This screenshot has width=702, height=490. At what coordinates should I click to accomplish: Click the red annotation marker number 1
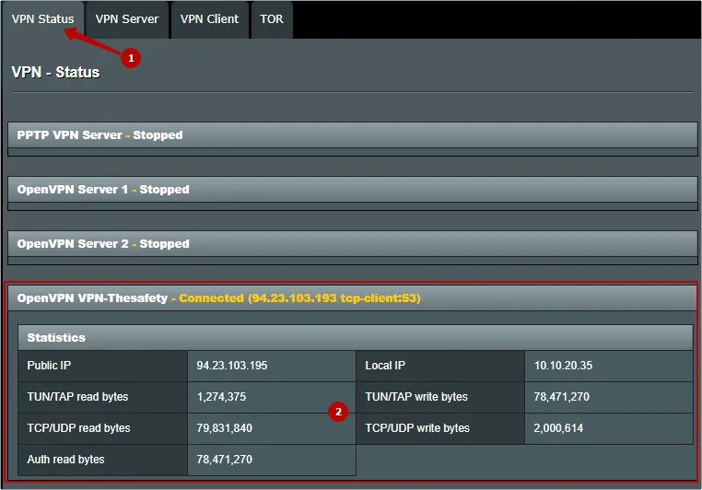point(130,58)
